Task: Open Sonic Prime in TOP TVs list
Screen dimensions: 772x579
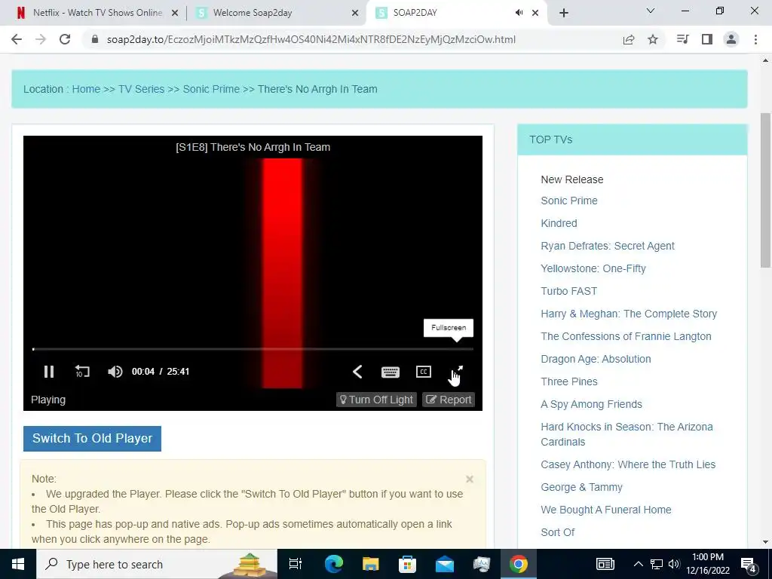Action: pyautogui.click(x=569, y=201)
